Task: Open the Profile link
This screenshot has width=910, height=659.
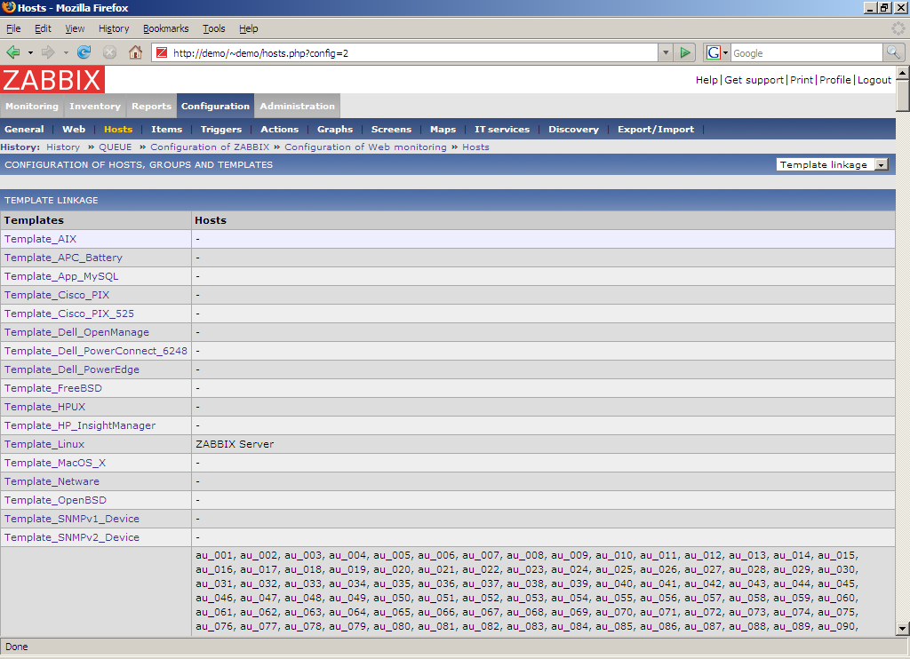Action: coord(835,80)
